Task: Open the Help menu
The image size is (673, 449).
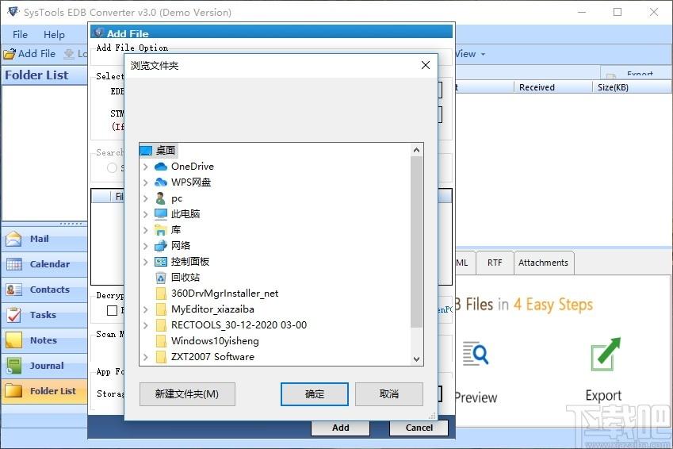Action: click(x=54, y=34)
